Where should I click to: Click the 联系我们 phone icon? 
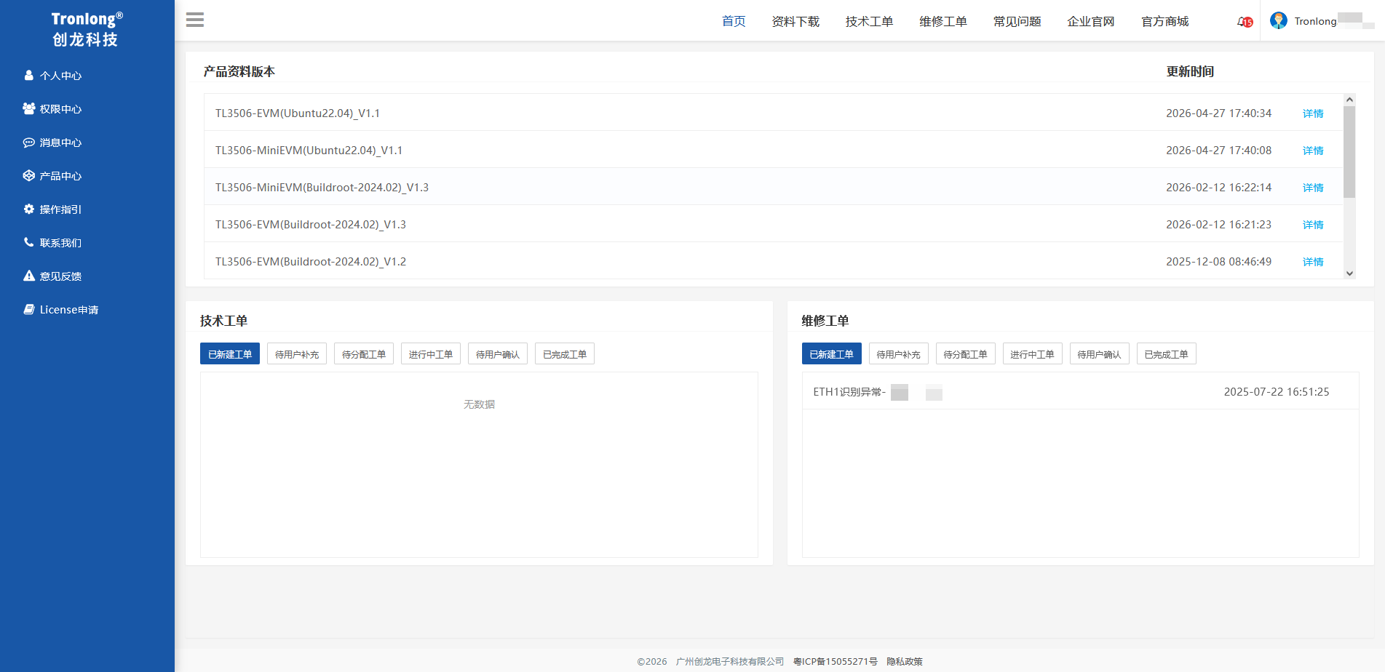coord(29,242)
